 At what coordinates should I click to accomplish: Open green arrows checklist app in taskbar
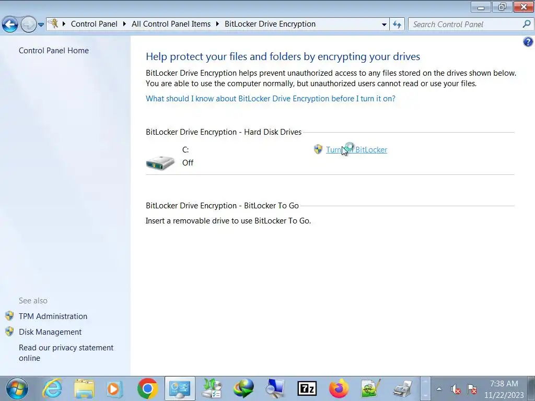212,388
